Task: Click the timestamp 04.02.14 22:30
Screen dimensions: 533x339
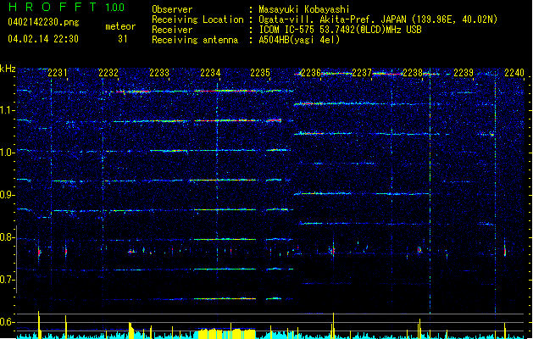Action: click(43, 39)
